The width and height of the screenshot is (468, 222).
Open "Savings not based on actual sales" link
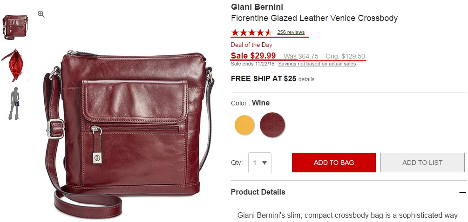coord(317,64)
